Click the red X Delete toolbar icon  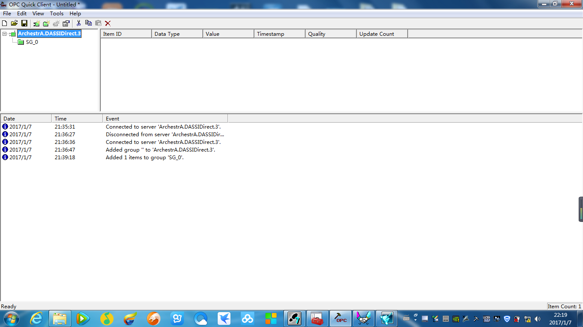(x=108, y=23)
